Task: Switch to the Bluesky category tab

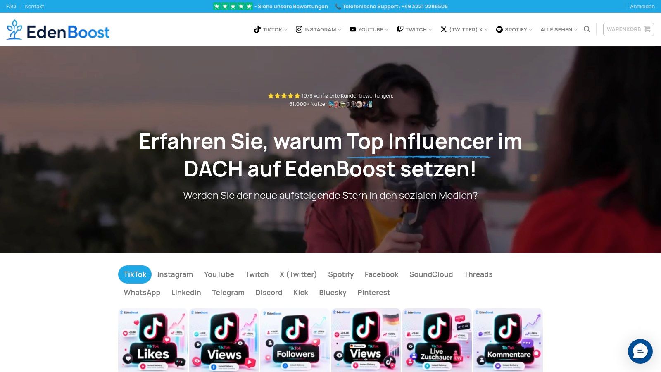Action: tap(333, 293)
